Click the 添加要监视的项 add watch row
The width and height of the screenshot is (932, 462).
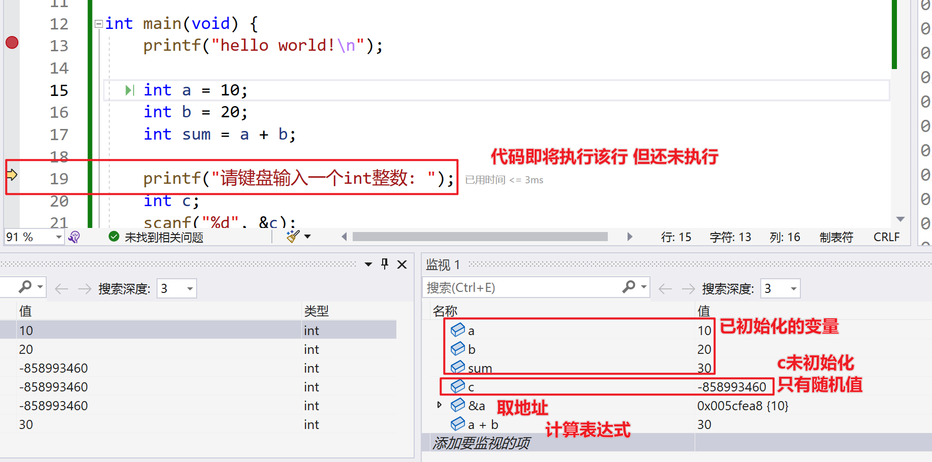pyautogui.click(x=677, y=443)
